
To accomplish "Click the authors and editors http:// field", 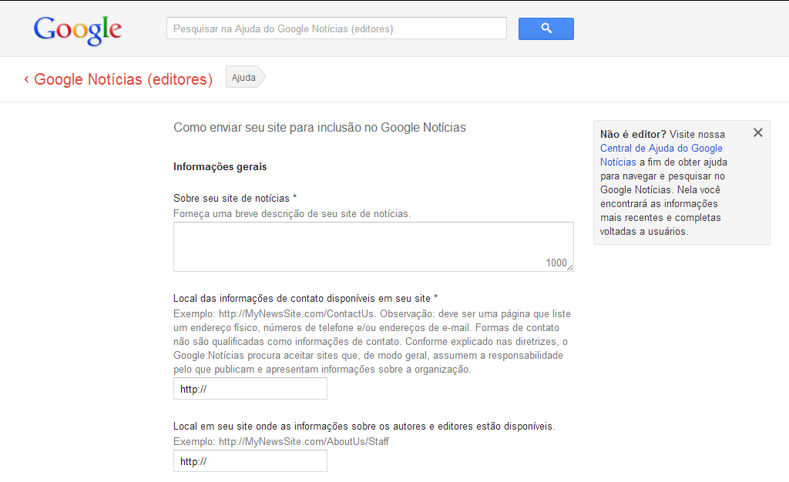I will pyautogui.click(x=250, y=460).
